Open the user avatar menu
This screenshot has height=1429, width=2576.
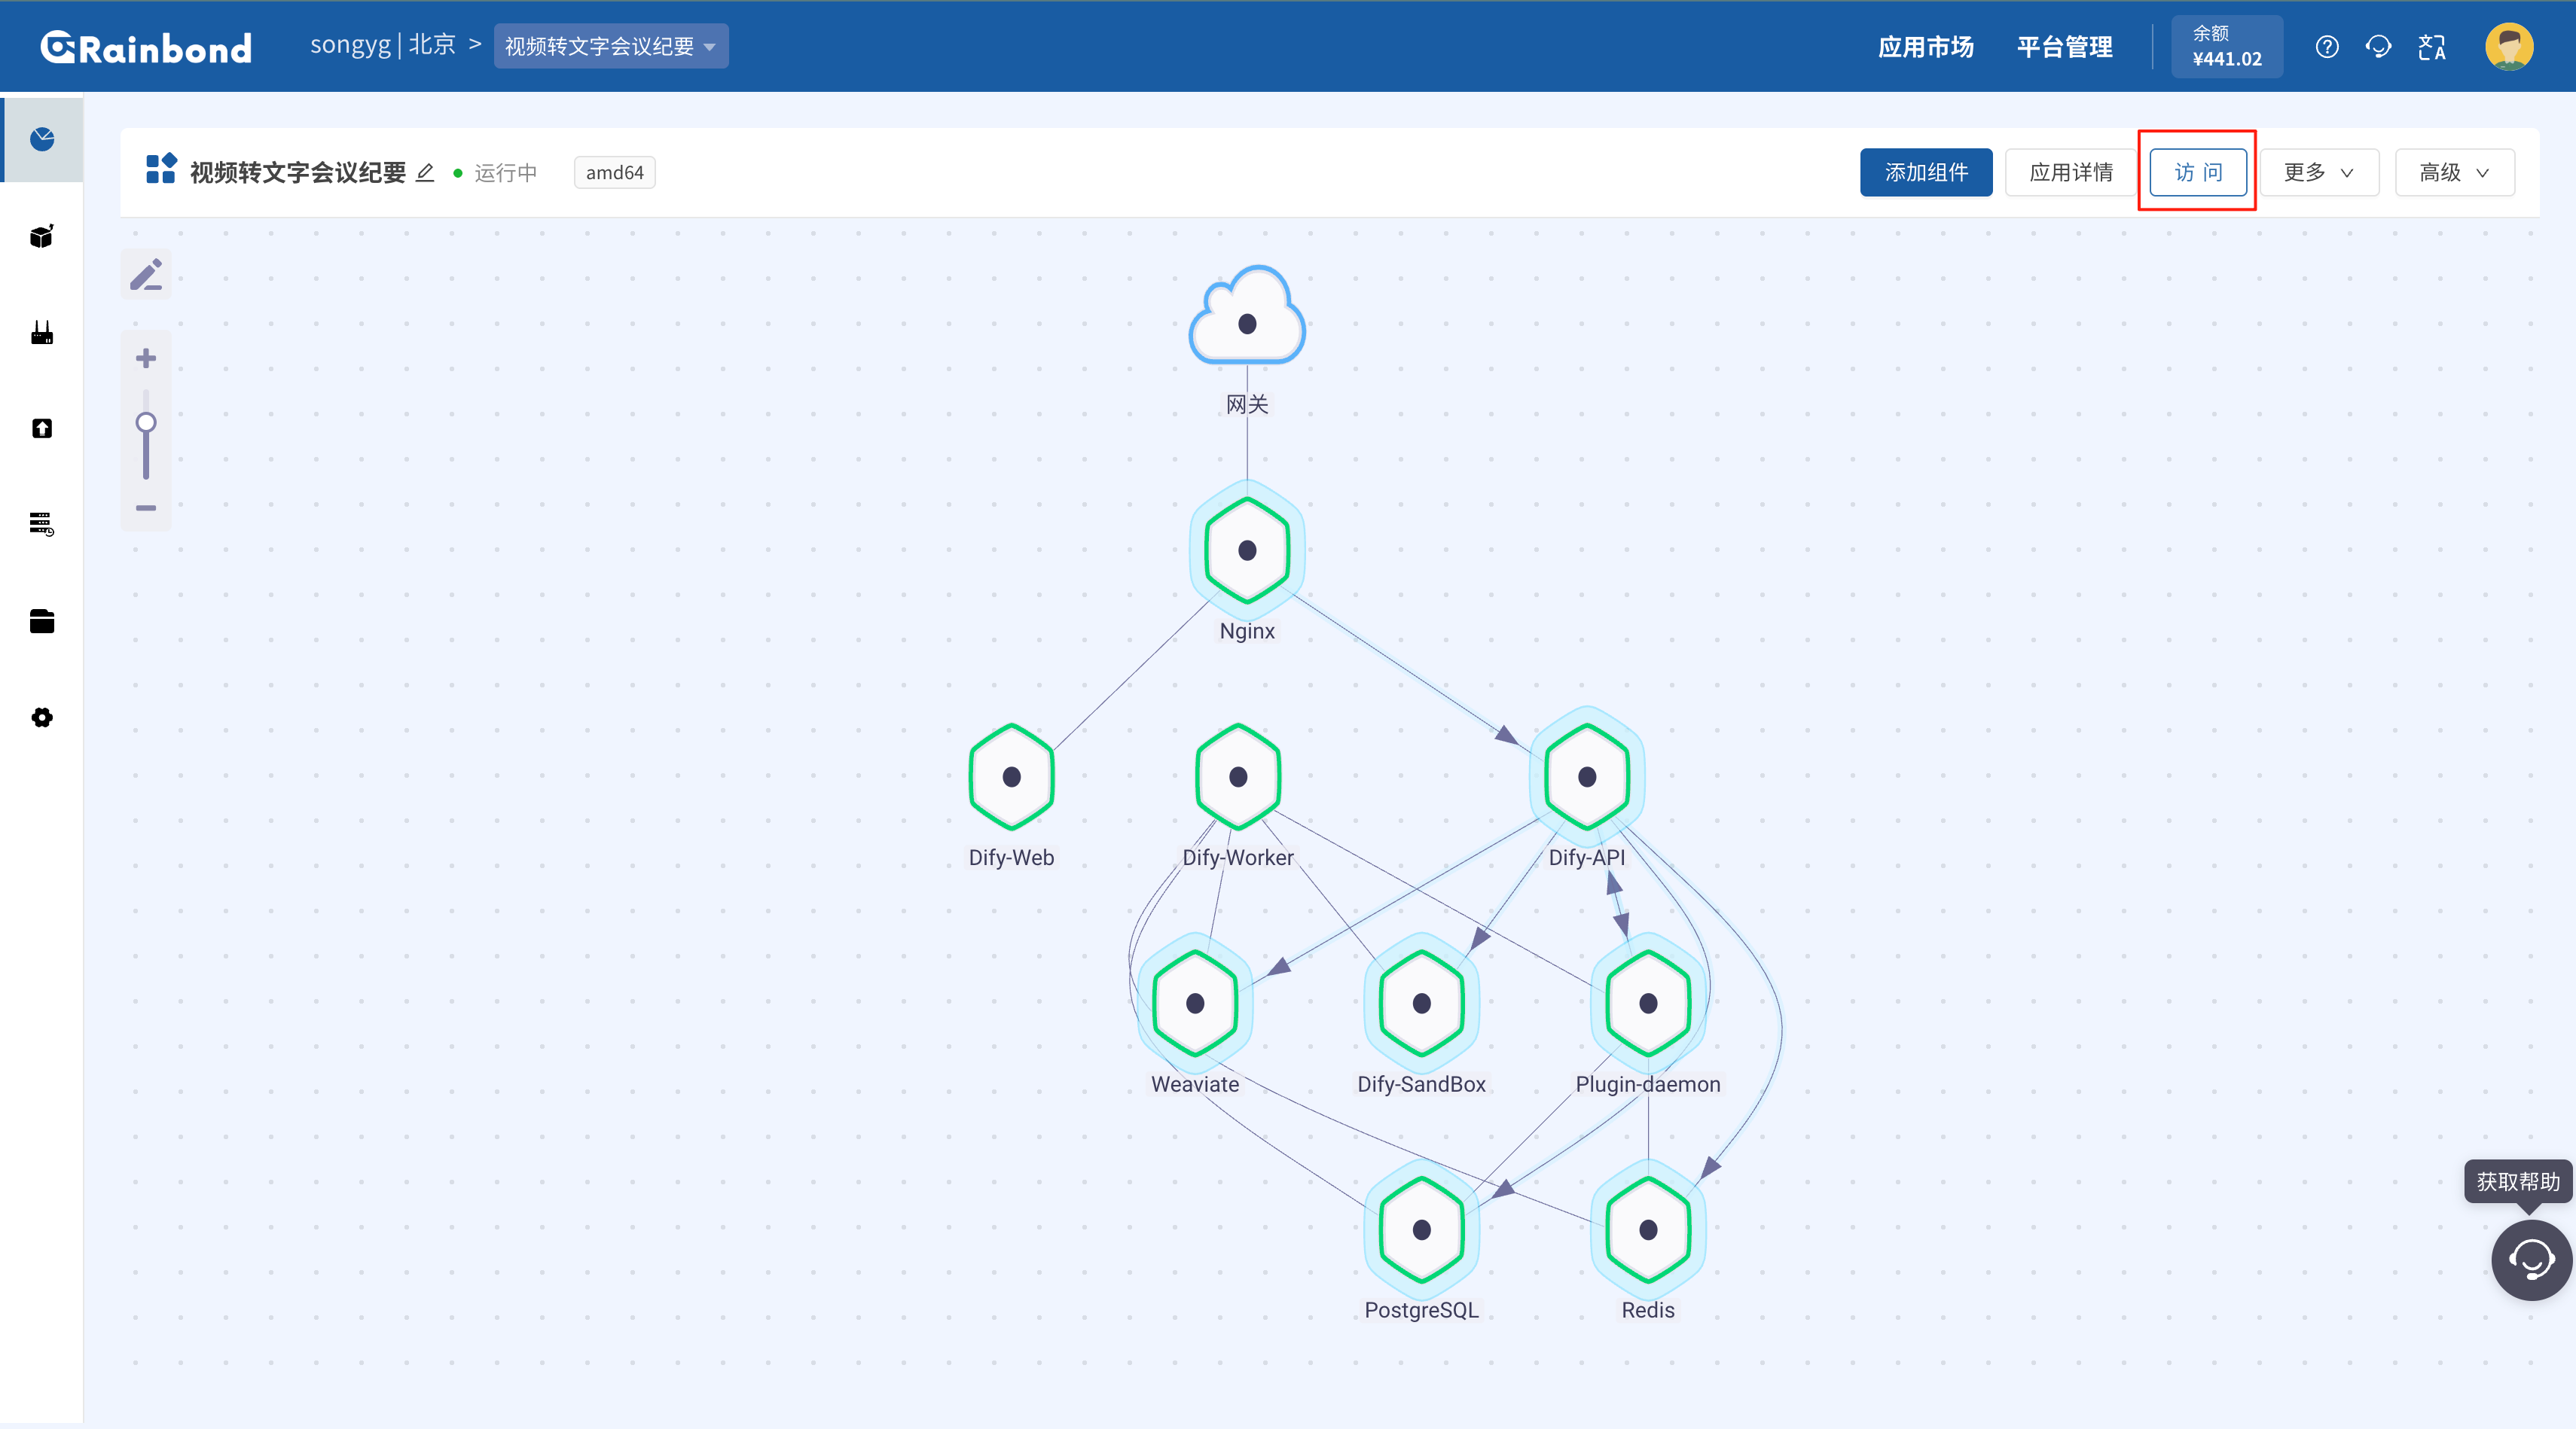2509,47
